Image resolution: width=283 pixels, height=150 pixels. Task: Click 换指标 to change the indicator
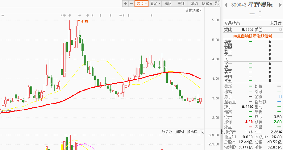(192, 132)
